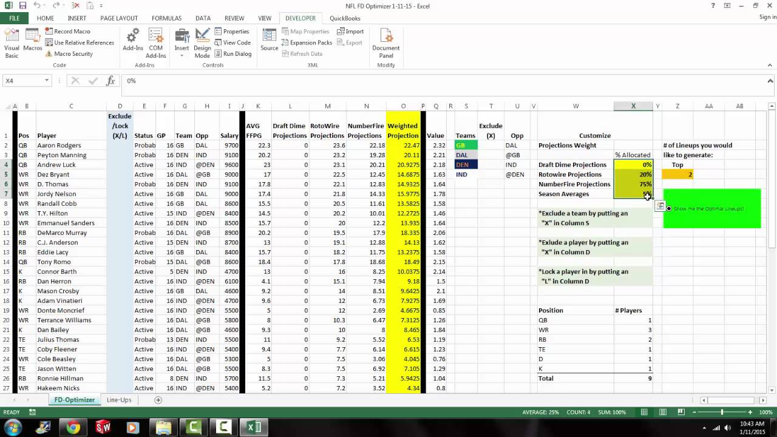The image size is (777, 437).
Task: Select the orange cell containing 2
Action: (677, 174)
